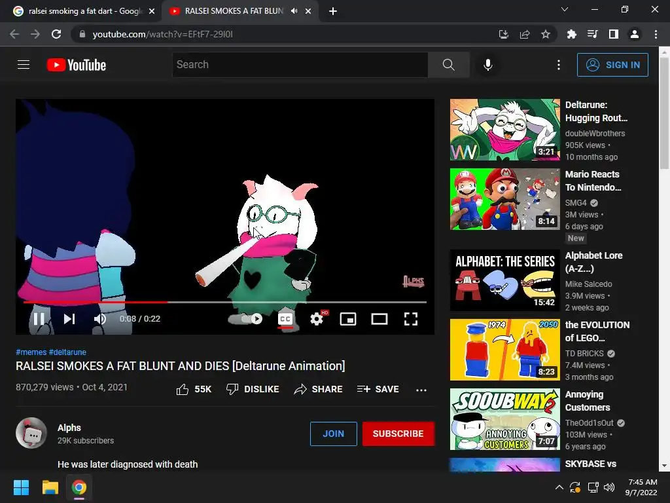Share this page icon in omnibox

[525, 34]
